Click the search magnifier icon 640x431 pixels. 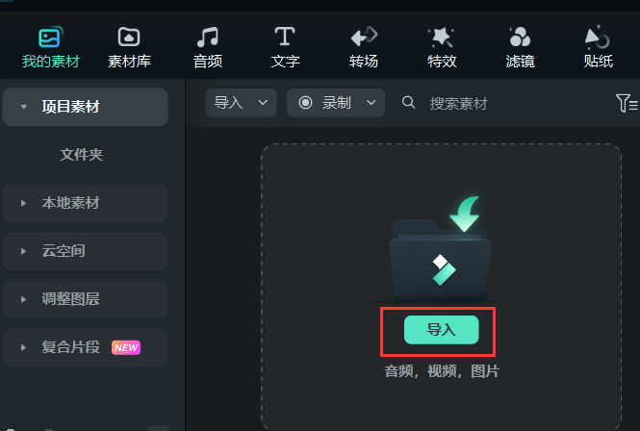point(408,102)
